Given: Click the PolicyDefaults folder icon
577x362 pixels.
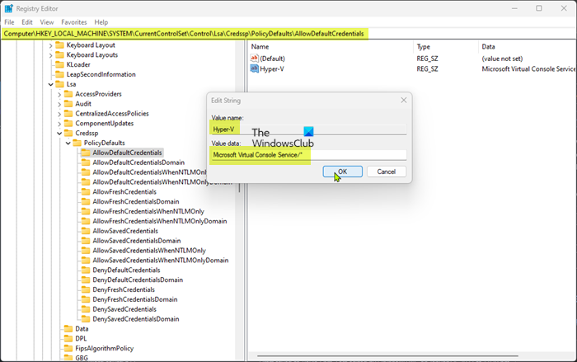Looking at the screenshot, I should pyautogui.click(x=77, y=143).
